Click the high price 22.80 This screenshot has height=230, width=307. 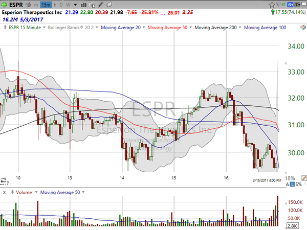(x=86, y=12)
